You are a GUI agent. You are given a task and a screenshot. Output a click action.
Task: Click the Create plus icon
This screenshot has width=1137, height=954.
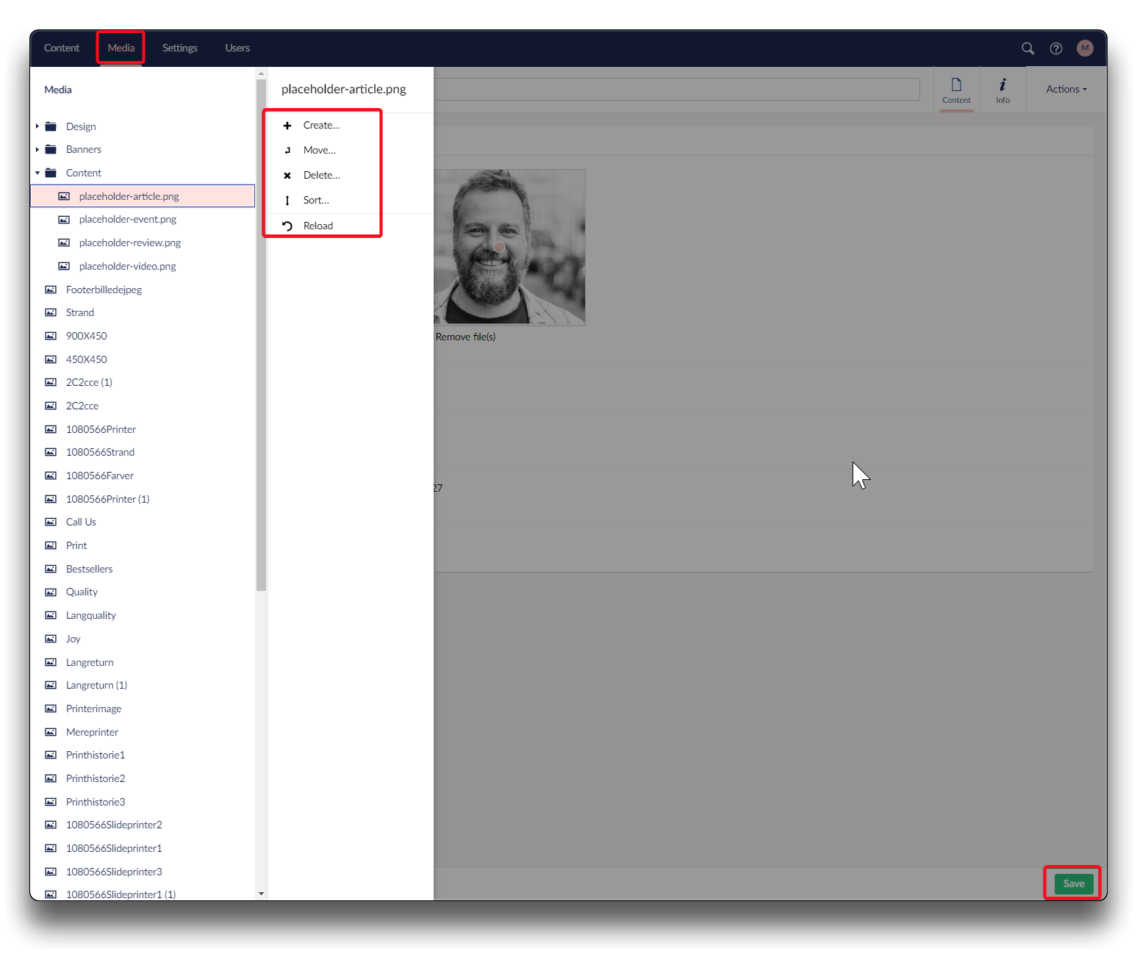point(287,126)
